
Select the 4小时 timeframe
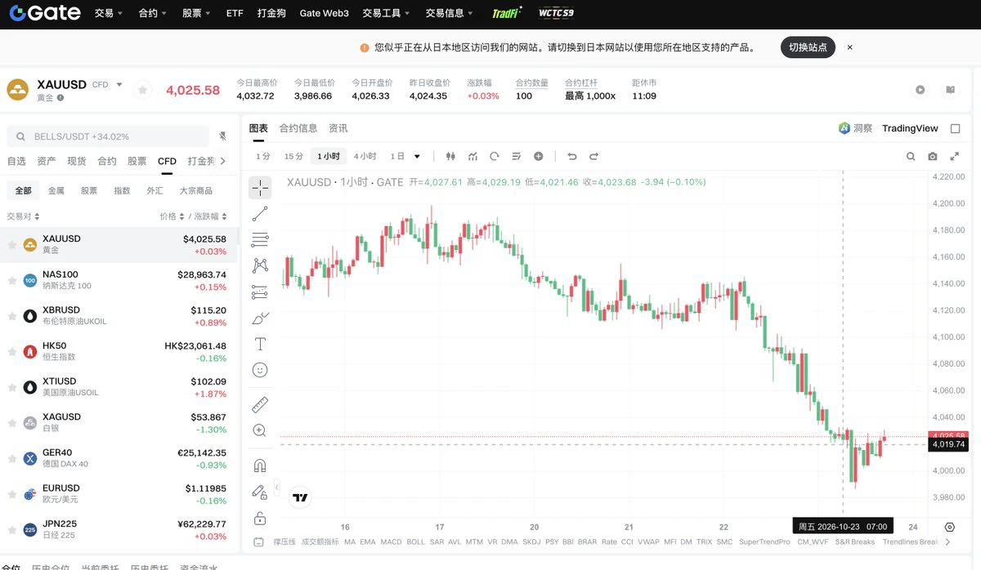pos(365,156)
